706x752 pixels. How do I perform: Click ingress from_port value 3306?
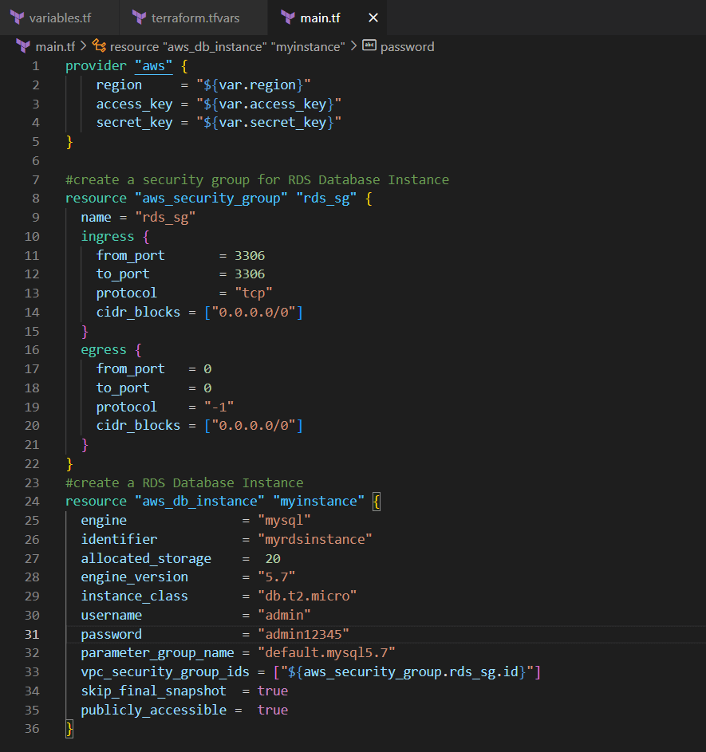pyautogui.click(x=250, y=256)
